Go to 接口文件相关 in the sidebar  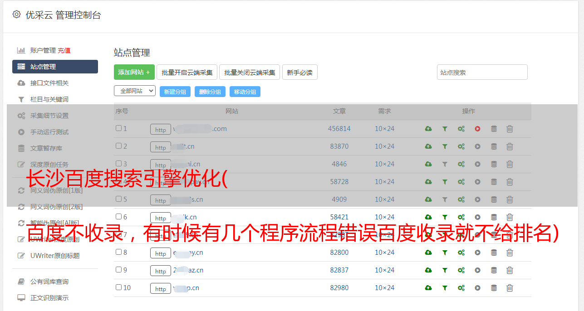[49, 83]
